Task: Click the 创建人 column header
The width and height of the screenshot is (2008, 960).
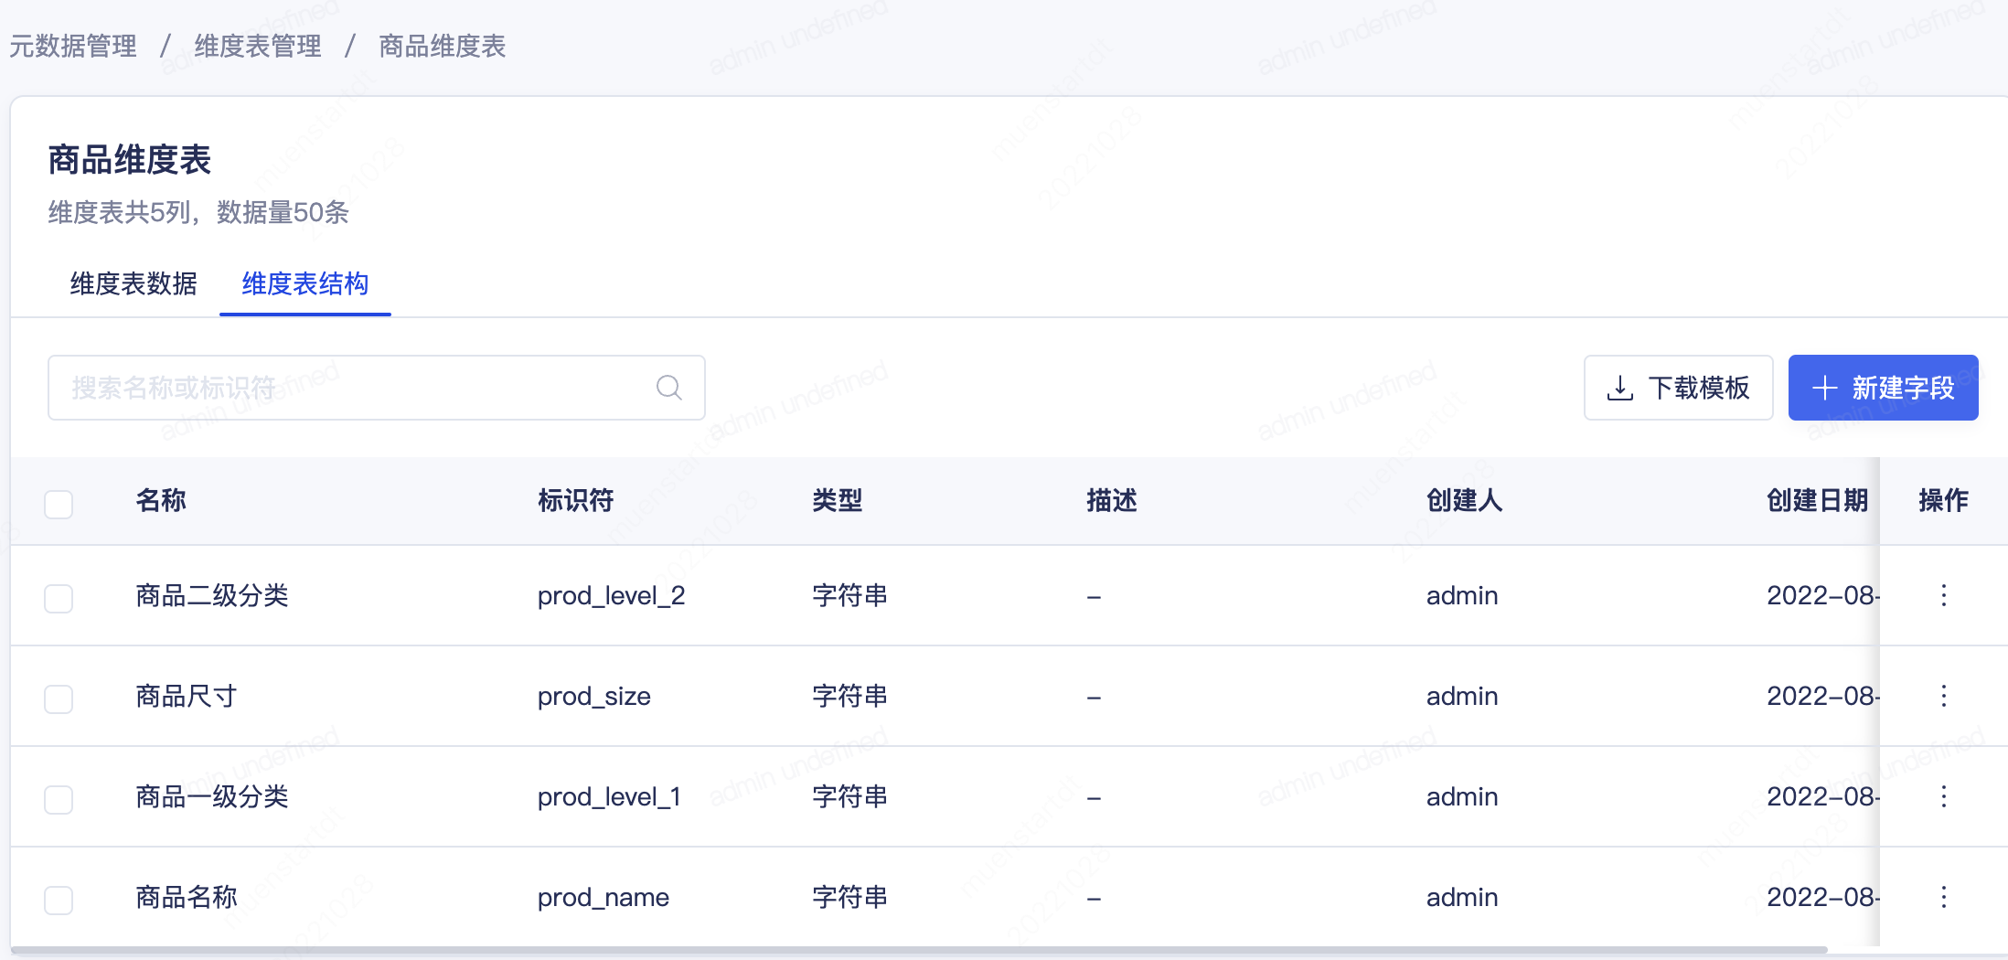Action: [x=1465, y=501]
